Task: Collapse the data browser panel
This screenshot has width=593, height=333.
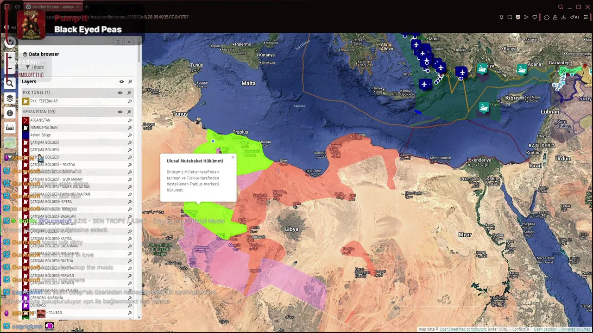Action: 118,42
